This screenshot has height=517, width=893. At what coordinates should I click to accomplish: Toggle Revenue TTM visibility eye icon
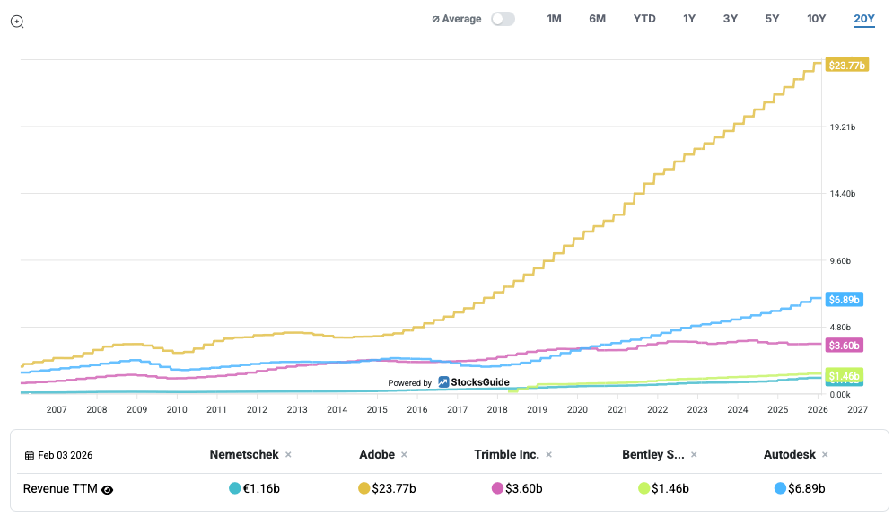point(108,490)
